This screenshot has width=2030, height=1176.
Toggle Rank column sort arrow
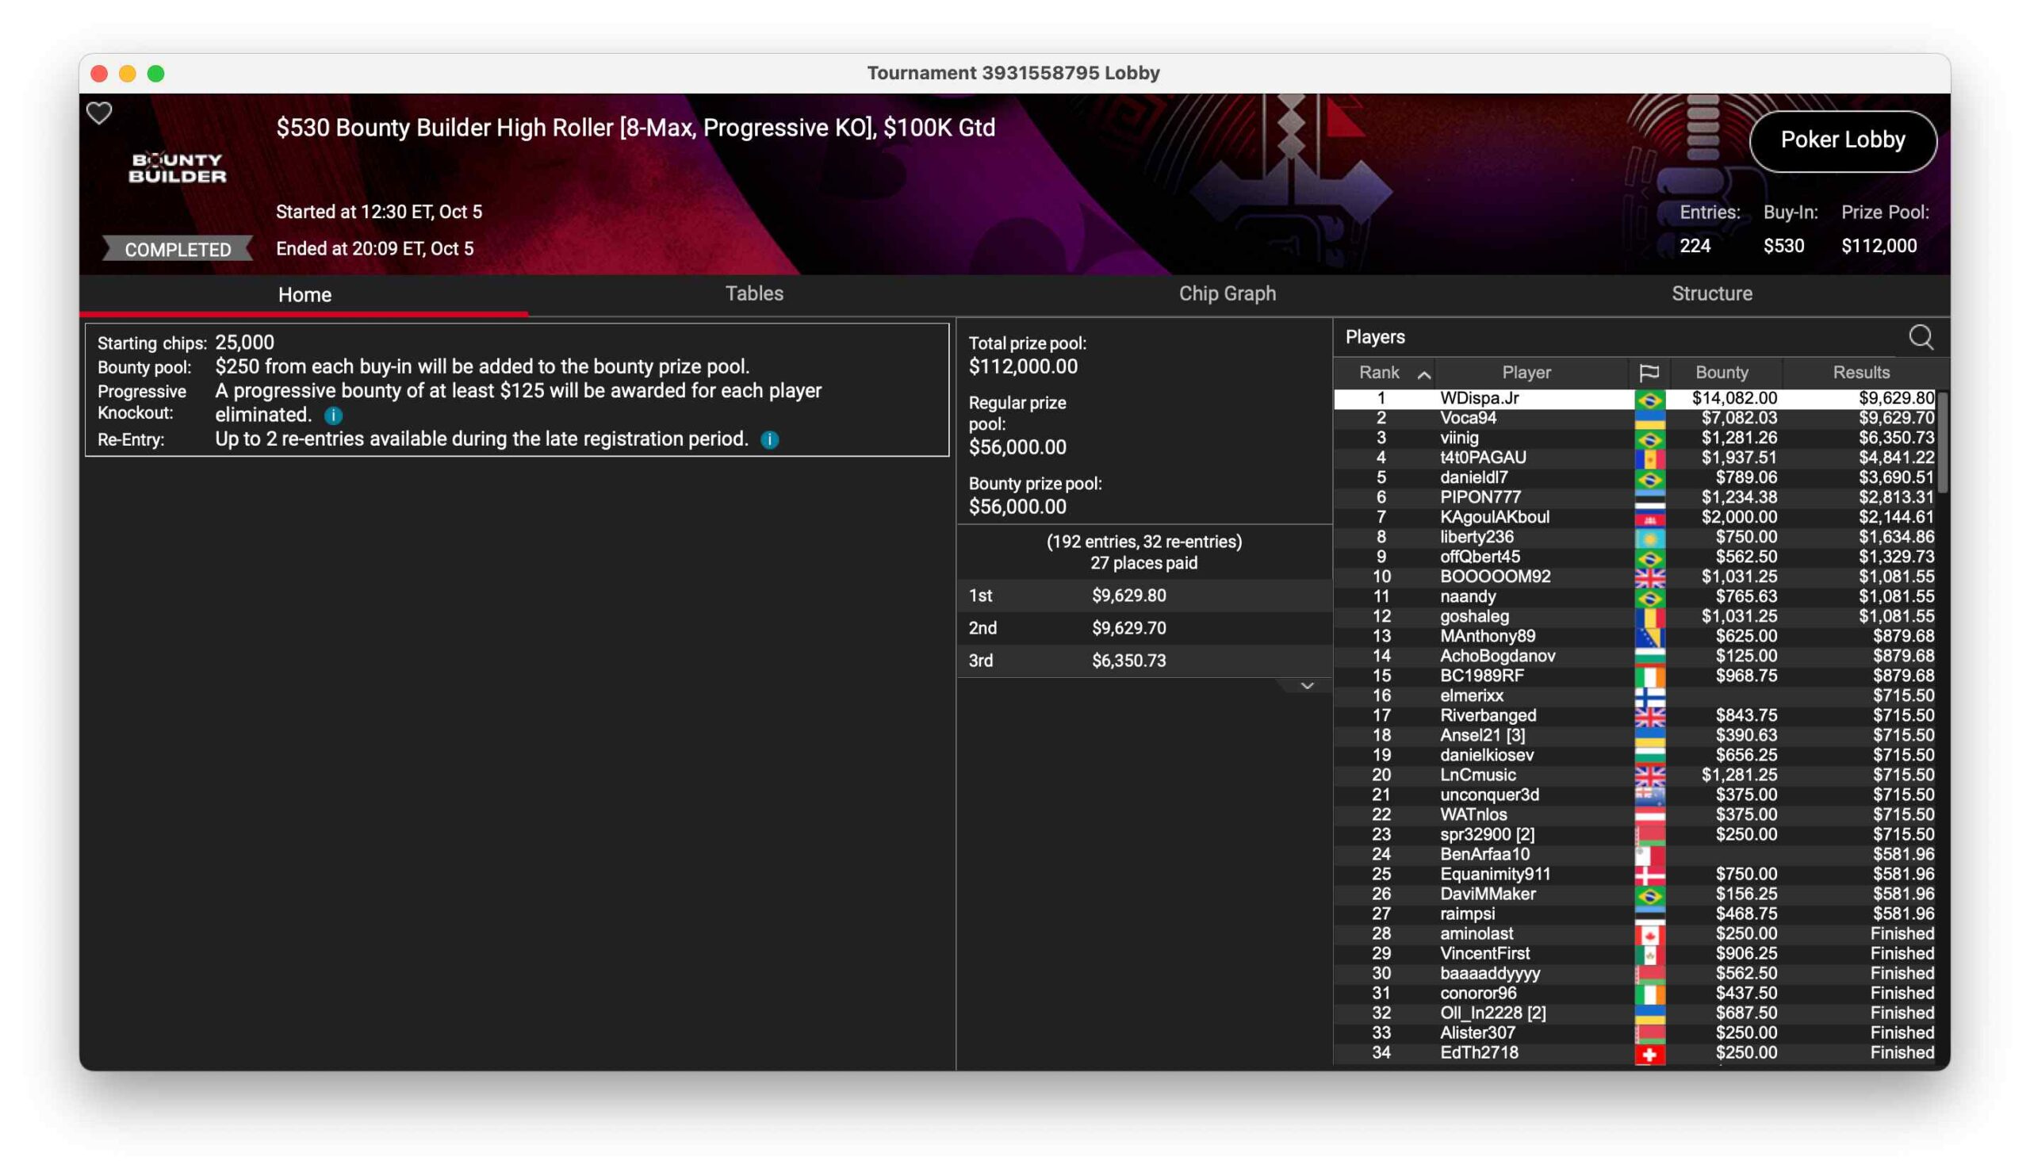click(1423, 374)
